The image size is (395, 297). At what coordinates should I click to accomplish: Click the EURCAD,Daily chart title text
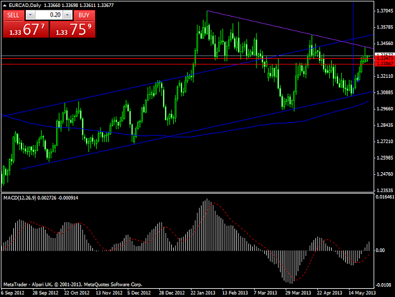point(25,5)
